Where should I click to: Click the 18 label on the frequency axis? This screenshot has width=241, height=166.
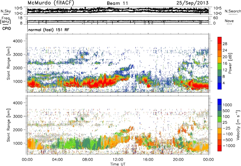pos(20,18)
